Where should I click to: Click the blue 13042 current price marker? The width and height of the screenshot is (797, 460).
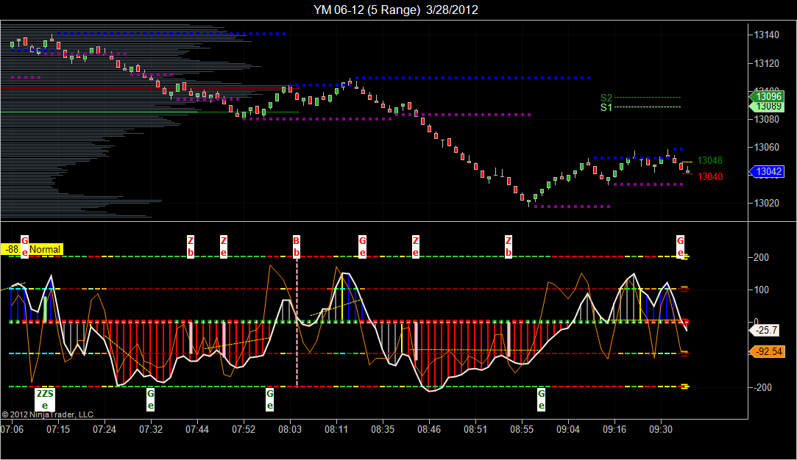767,172
